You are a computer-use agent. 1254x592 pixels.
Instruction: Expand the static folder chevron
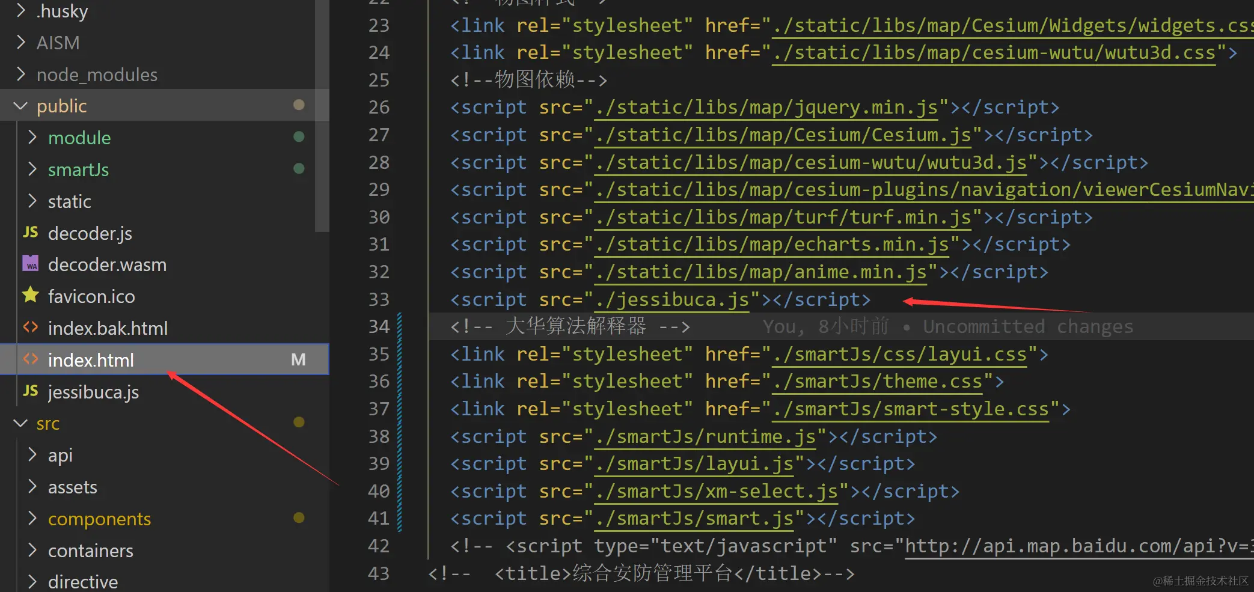32,201
